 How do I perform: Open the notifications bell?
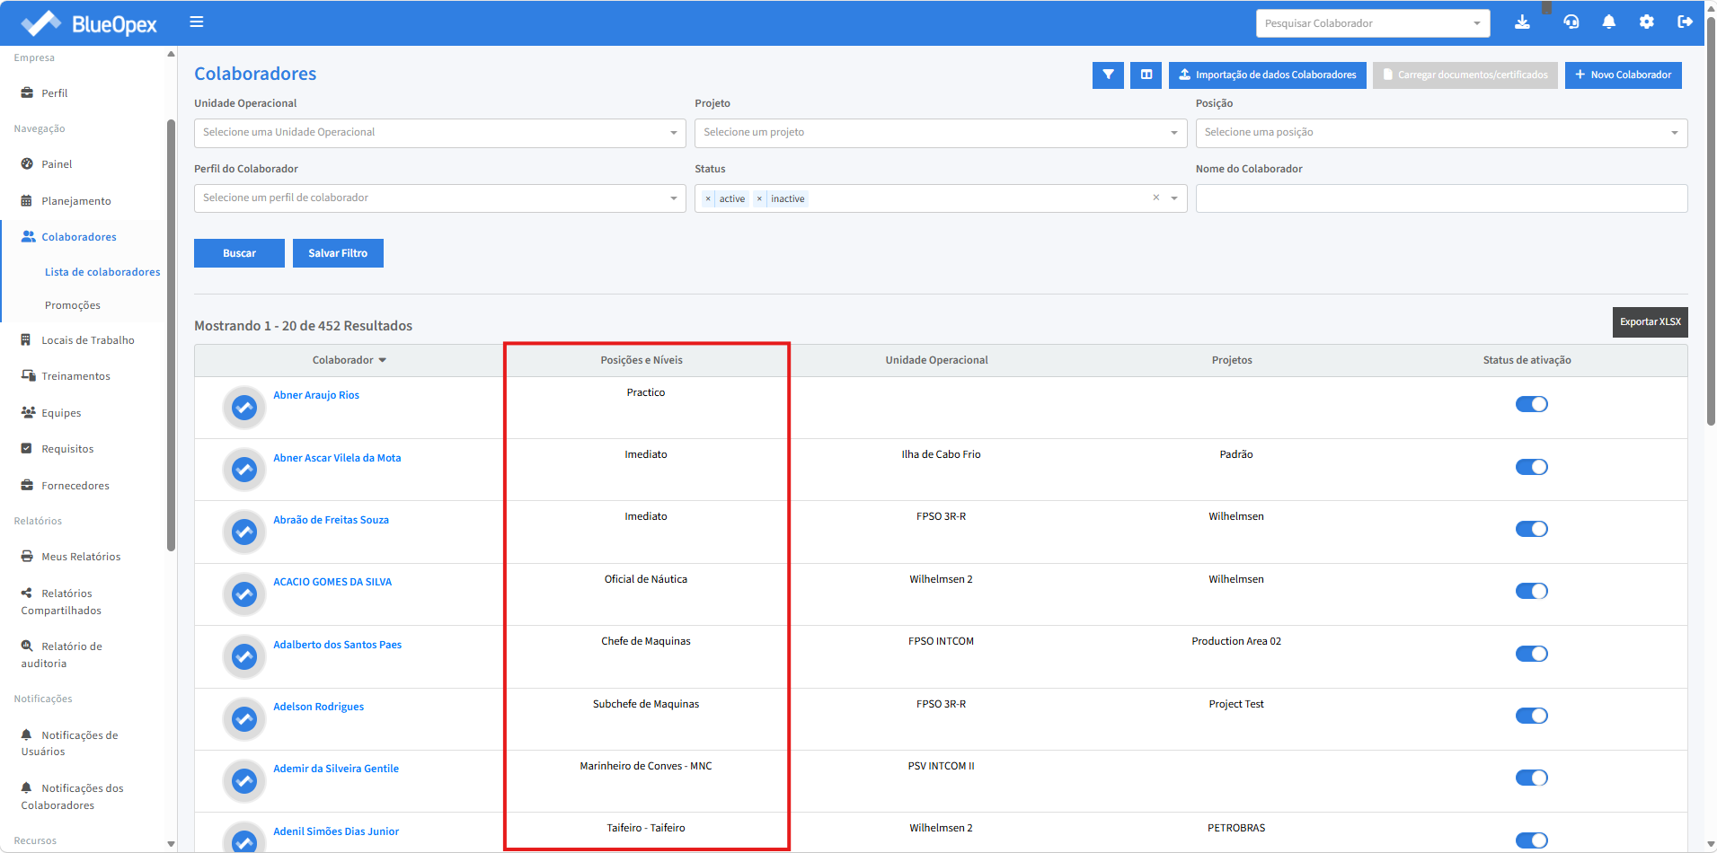[x=1609, y=22]
